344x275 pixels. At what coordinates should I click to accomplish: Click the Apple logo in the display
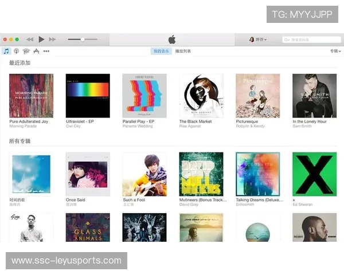171,39
